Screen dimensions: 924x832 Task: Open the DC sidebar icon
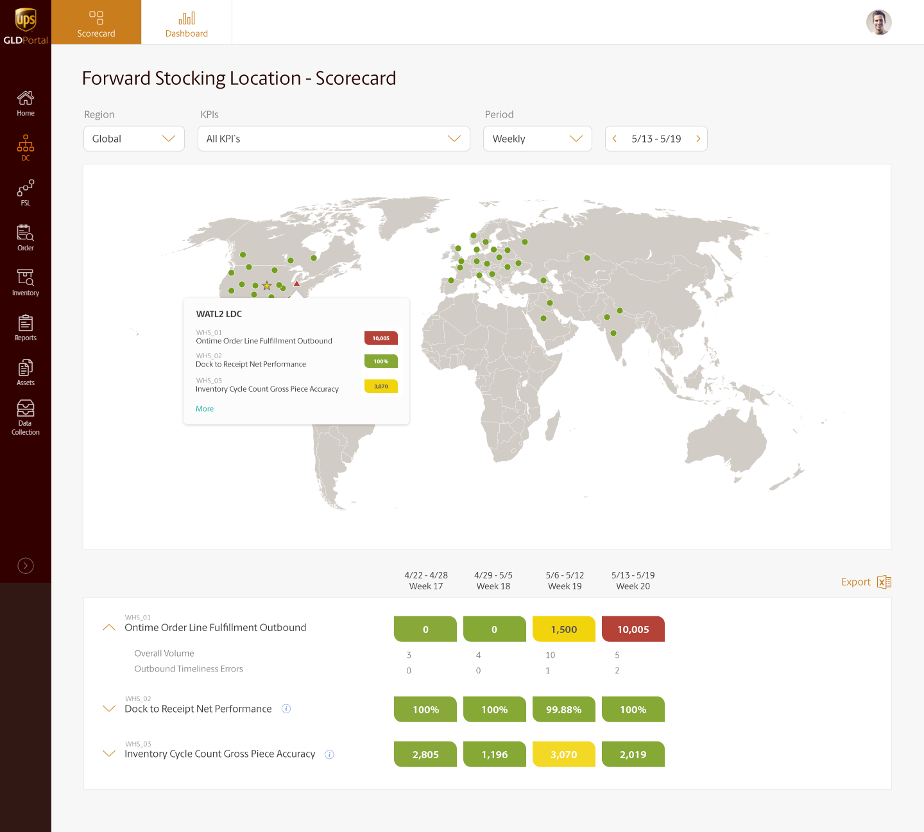click(x=26, y=148)
